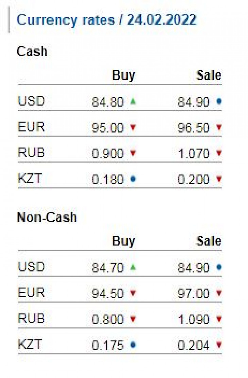Image resolution: width=248 pixels, height=378 pixels.
Task: Click the Non-Cash RUB sale value 1.090
Action: pos(194,319)
